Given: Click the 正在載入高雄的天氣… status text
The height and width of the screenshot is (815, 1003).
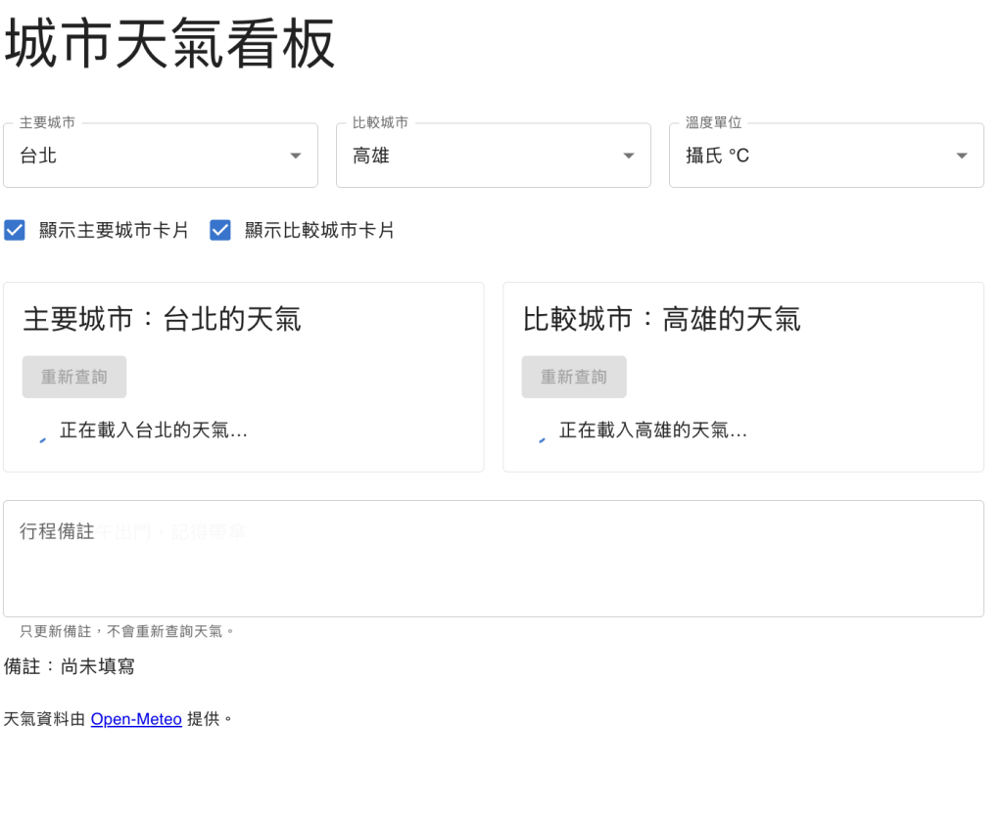Looking at the screenshot, I should click(x=653, y=430).
